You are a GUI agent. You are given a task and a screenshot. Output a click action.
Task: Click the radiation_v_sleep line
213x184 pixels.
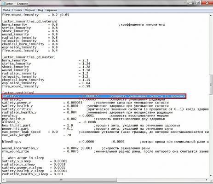click(34, 164)
